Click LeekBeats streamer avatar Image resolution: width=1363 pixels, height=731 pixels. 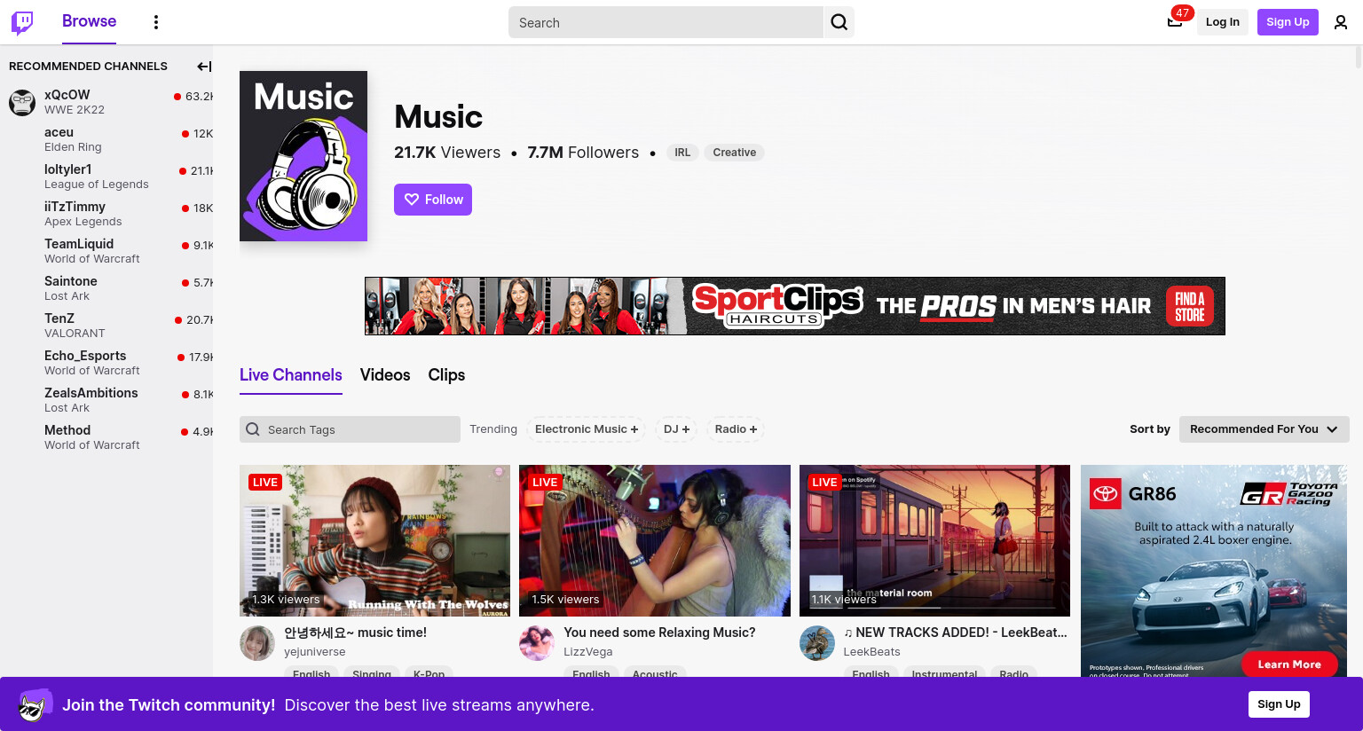pos(817,642)
